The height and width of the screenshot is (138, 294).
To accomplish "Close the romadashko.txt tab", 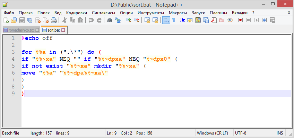I will click(x=37, y=30).
